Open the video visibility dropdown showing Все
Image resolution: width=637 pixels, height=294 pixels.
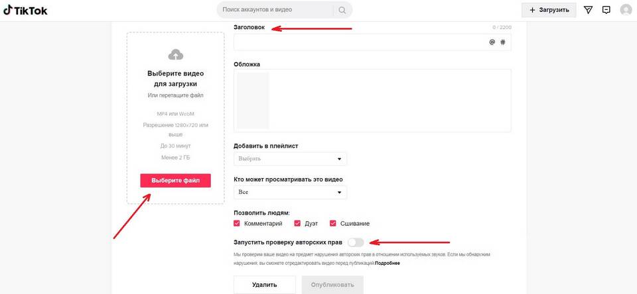coord(291,192)
